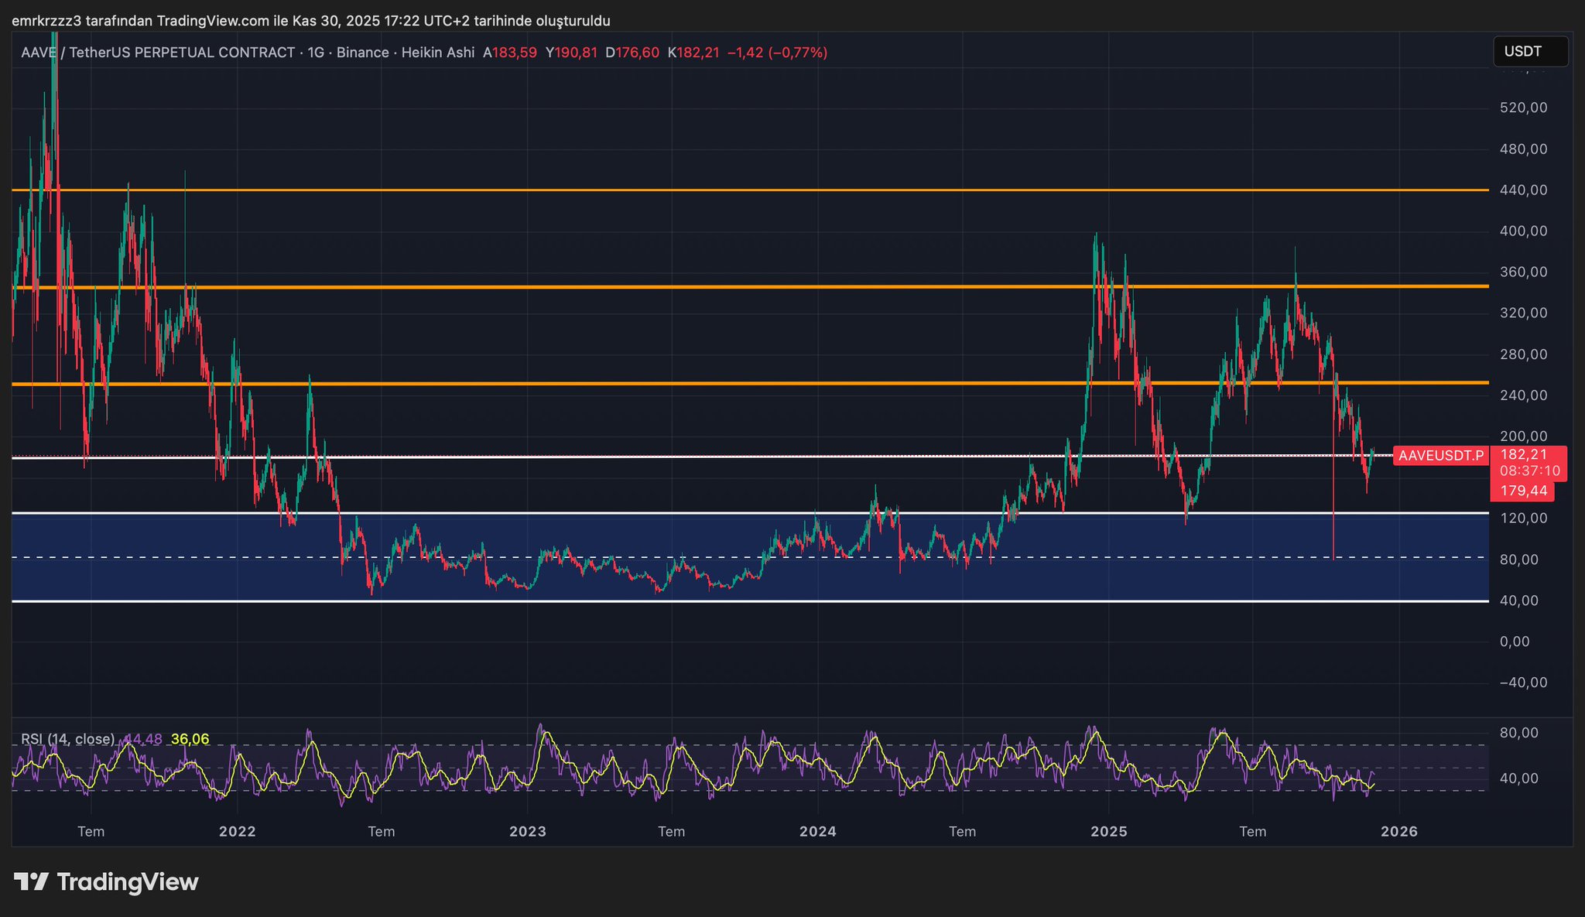Screen dimensions: 1585x917
Task: Open the USDT currency selector
Action: pos(1529,52)
